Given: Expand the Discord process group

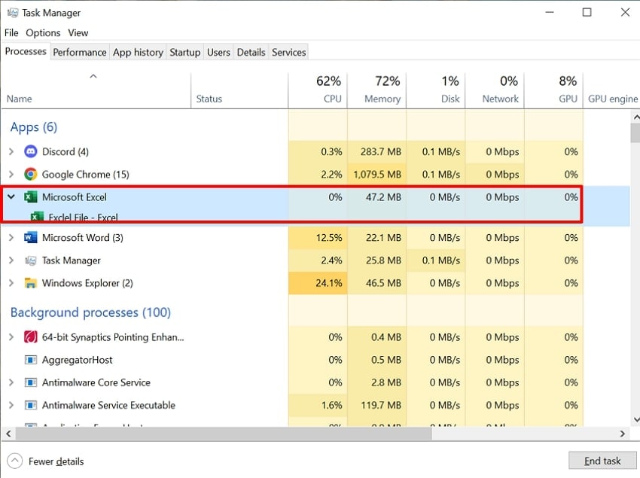Looking at the screenshot, I should 11,151.
